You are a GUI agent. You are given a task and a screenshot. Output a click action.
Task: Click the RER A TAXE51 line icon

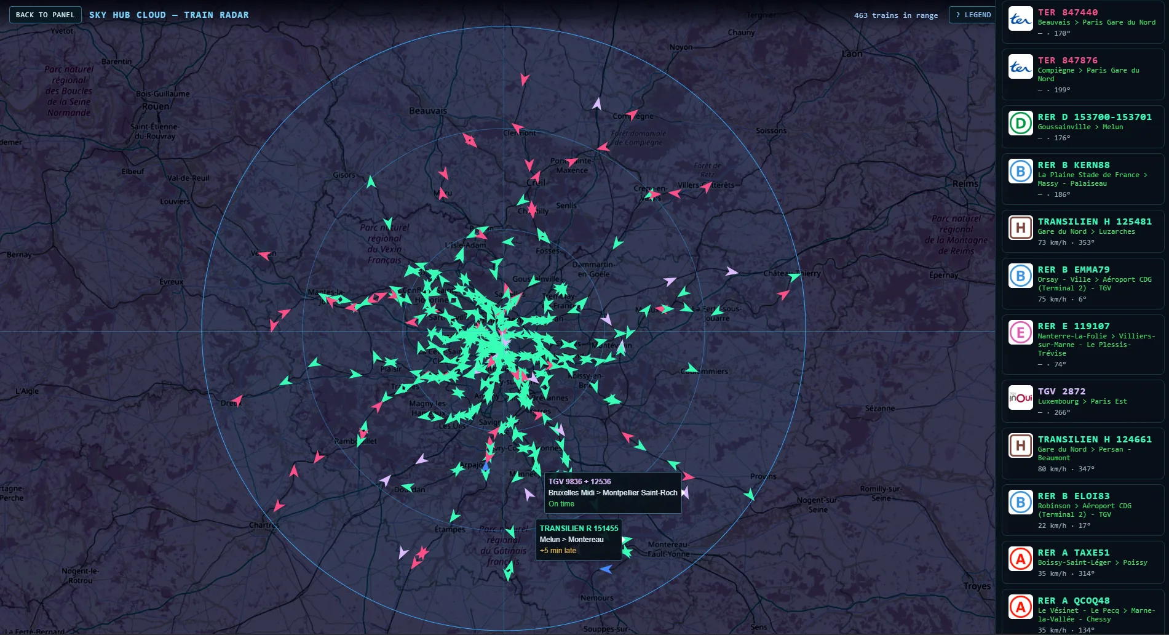click(1020, 559)
